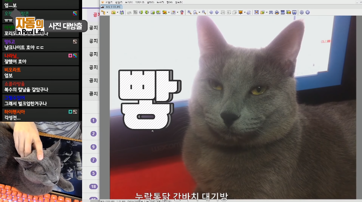Expand the folder tree dropdown arrow
This screenshot has width=362, height=202.
point(107,12)
